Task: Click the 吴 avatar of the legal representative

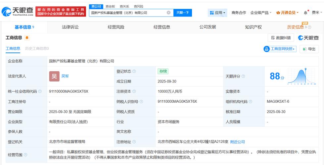Action: pyautogui.click(x=54, y=76)
